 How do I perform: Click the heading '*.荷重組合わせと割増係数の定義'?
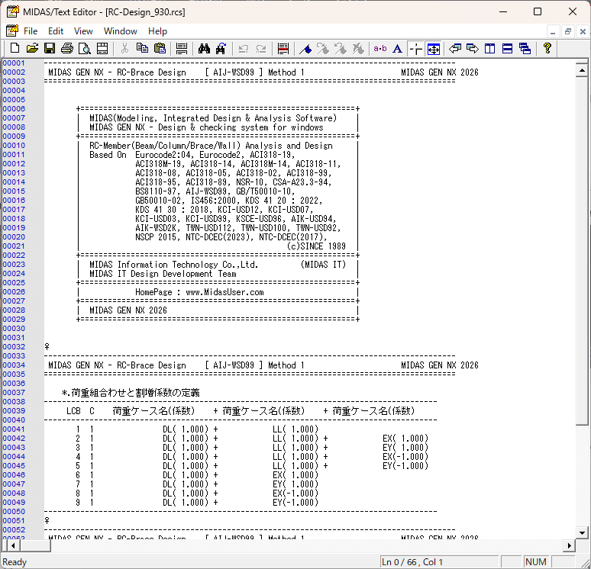coord(131,393)
